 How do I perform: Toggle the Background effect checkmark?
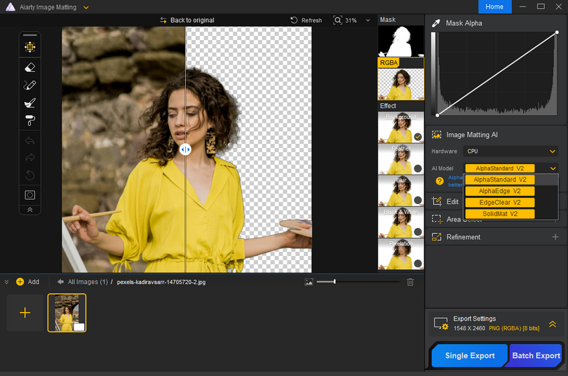click(x=418, y=136)
